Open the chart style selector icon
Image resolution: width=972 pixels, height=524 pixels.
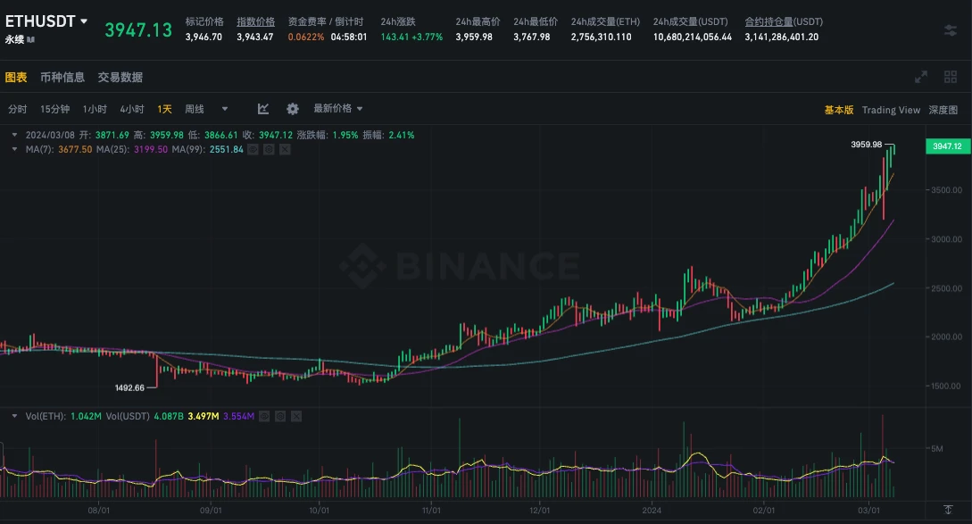262,108
